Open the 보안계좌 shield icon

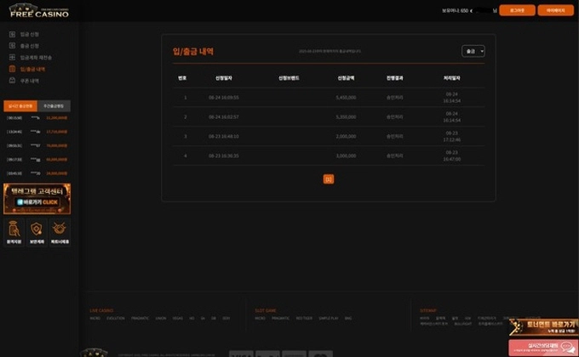pyautogui.click(x=37, y=229)
